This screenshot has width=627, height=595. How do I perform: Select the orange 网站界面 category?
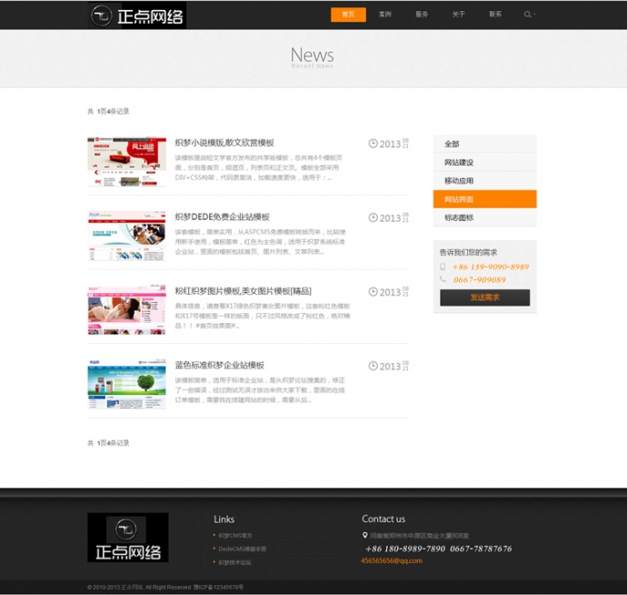click(x=484, y=199)
